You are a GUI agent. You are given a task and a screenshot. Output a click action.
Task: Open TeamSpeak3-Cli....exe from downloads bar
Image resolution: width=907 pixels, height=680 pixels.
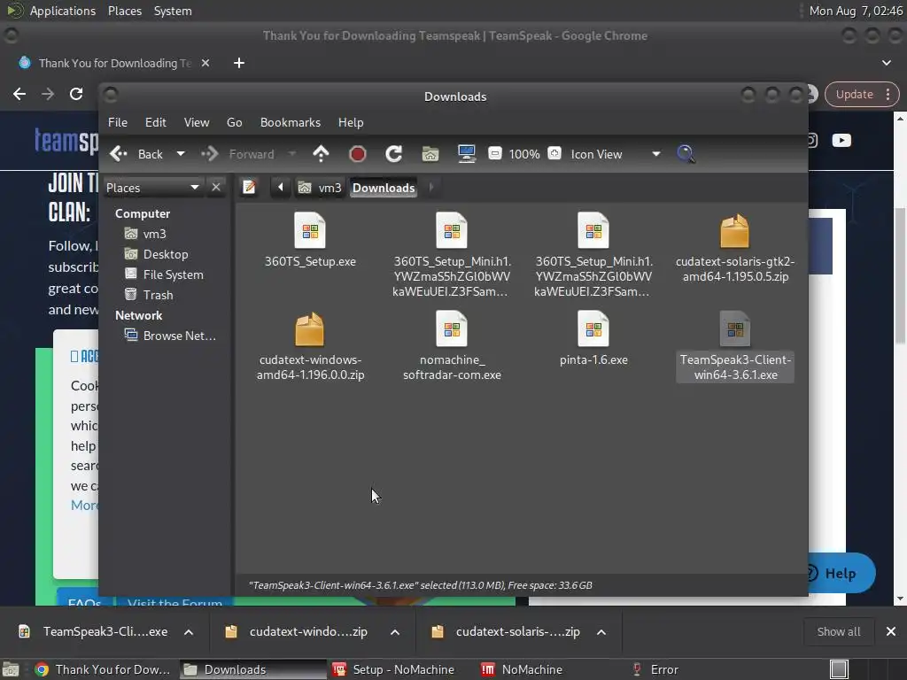94,632
